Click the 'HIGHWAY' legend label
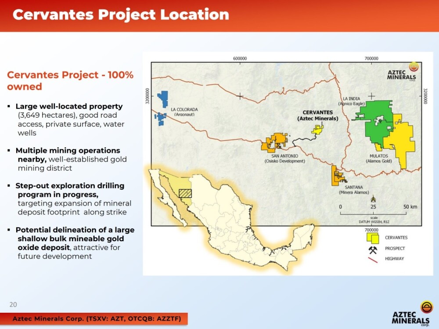 pyautogui.click(x=395, y=259)
